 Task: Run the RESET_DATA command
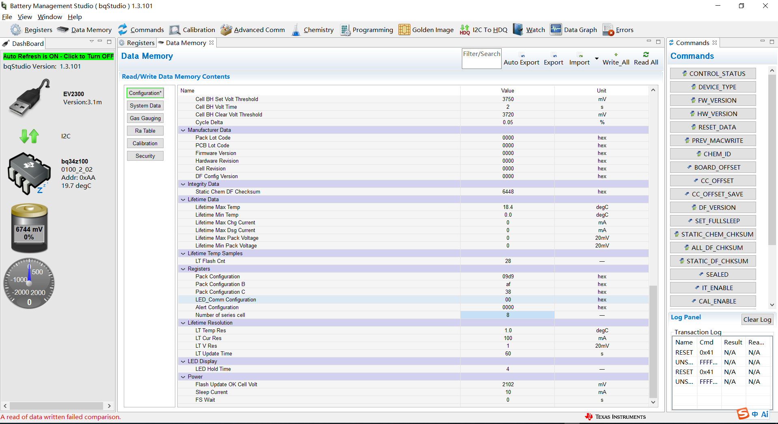(x=713, y=127)
